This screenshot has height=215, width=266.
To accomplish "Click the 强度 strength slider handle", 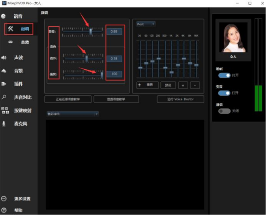I will coord(102,75).
